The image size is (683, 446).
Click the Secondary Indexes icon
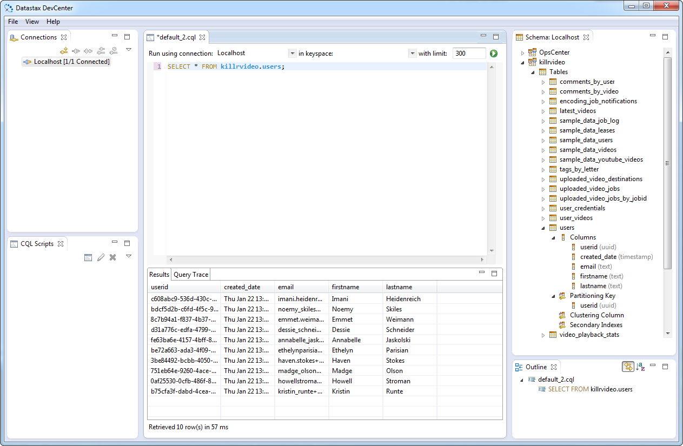[x=562, y=325]
